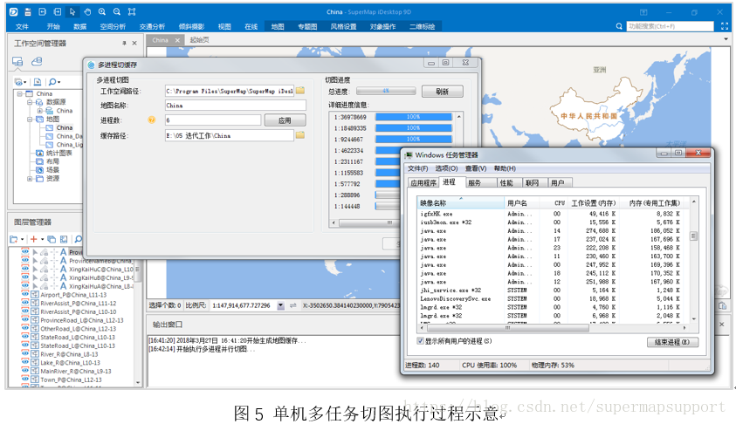736x424 pixels.
Task: Browse for the cache path folder
Action: pos(300,135)
